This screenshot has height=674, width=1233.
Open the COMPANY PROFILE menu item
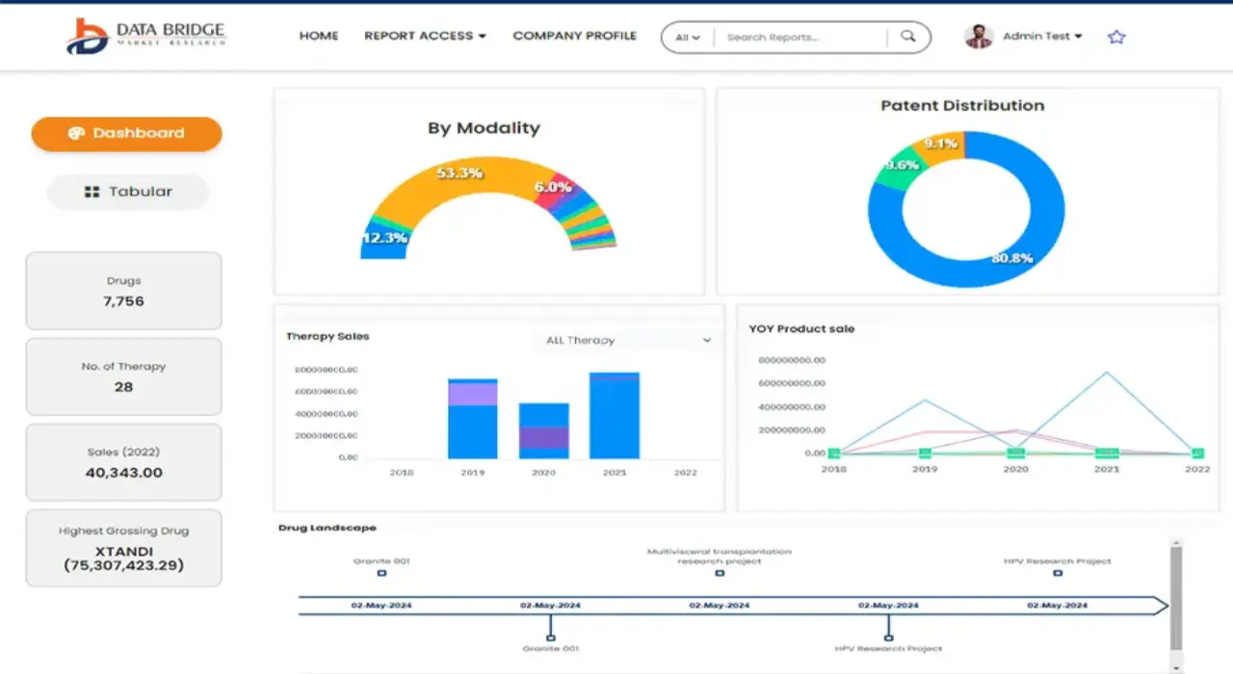point(574,36)
